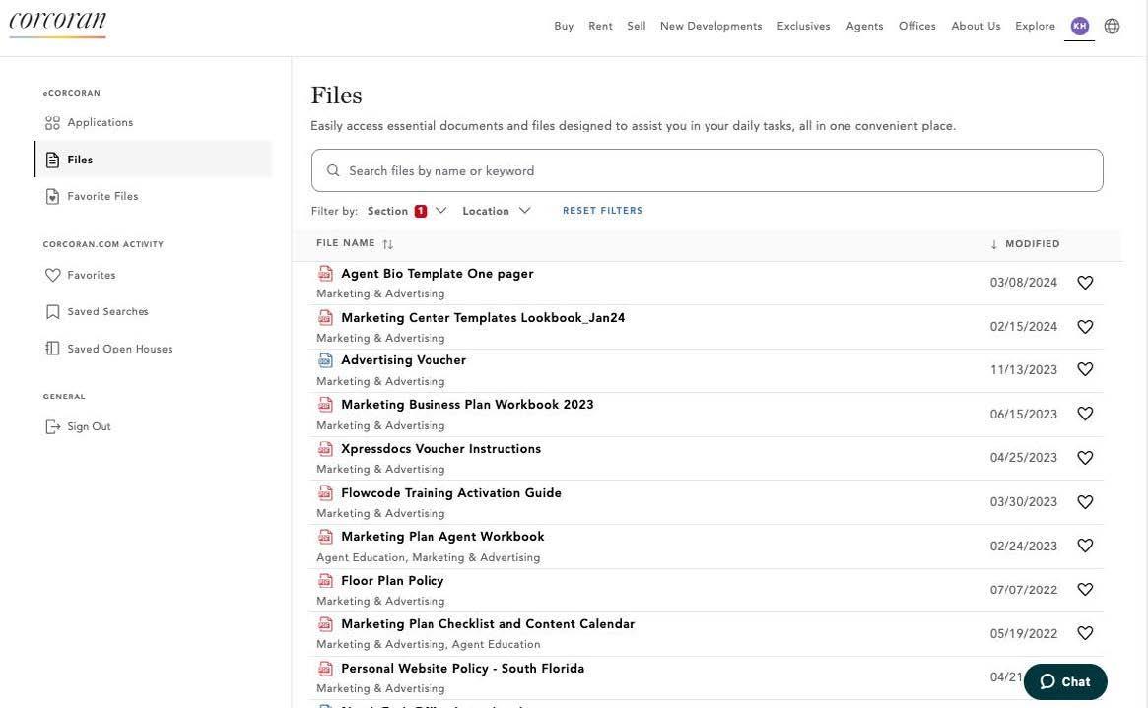Open the Agents nav item
Image resolution: width=1148 pixels, height=708 pixels.
tap(864, 26)
